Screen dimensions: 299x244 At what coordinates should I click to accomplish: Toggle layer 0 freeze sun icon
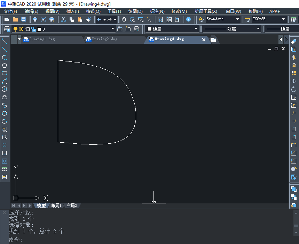tap(21, 29)
